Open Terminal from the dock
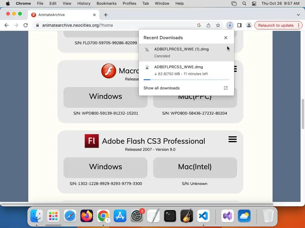 170,216
